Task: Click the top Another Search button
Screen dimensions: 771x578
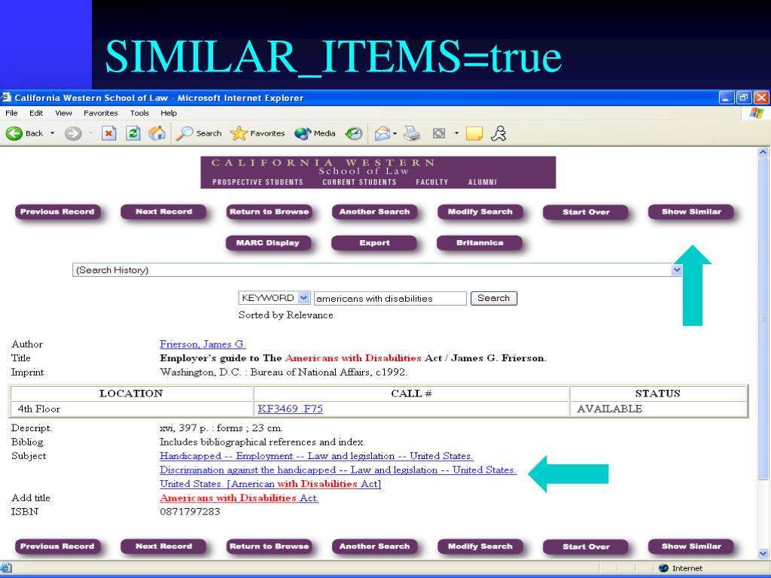Action: (374, 211)
